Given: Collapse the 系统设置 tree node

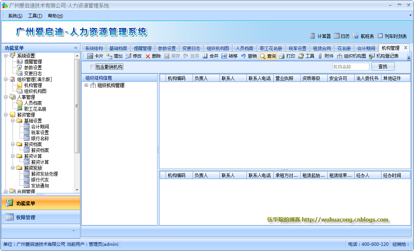Looking at the screenshot, I should 6,55.
